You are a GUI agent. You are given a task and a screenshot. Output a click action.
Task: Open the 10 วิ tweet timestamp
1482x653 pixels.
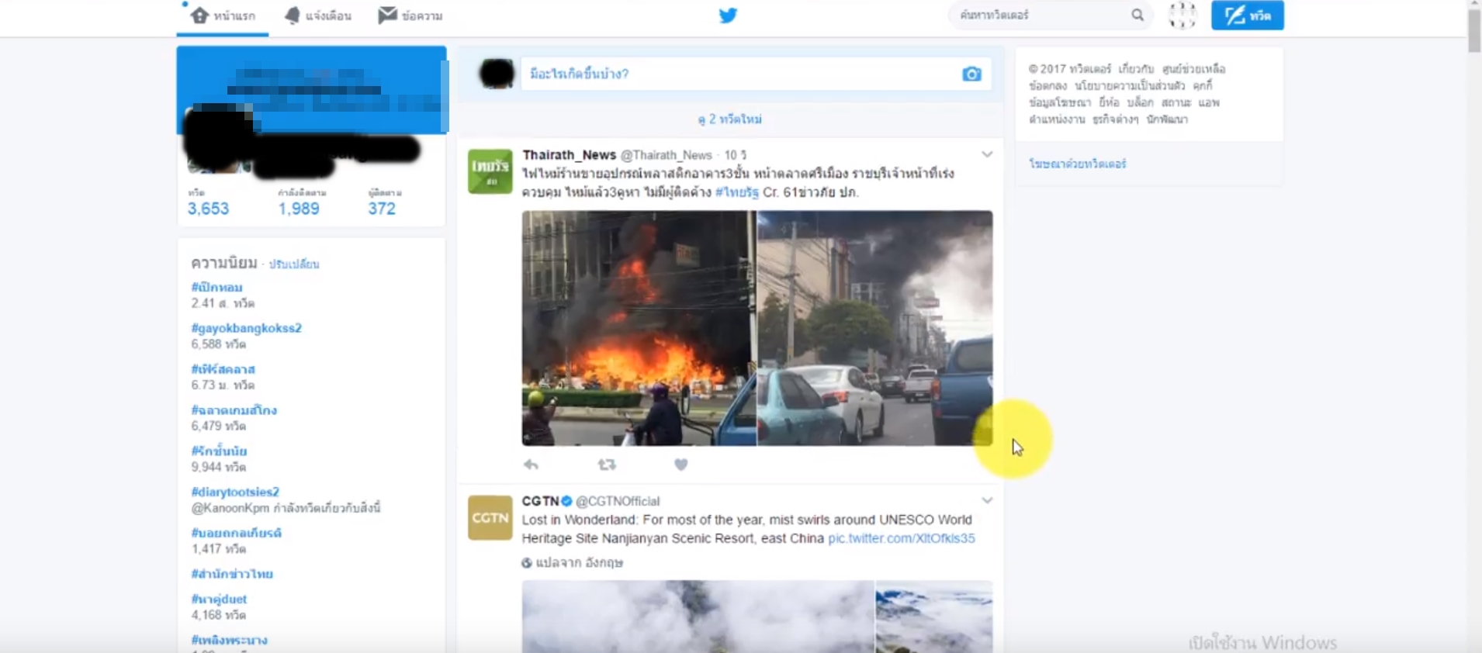(735, 155)
